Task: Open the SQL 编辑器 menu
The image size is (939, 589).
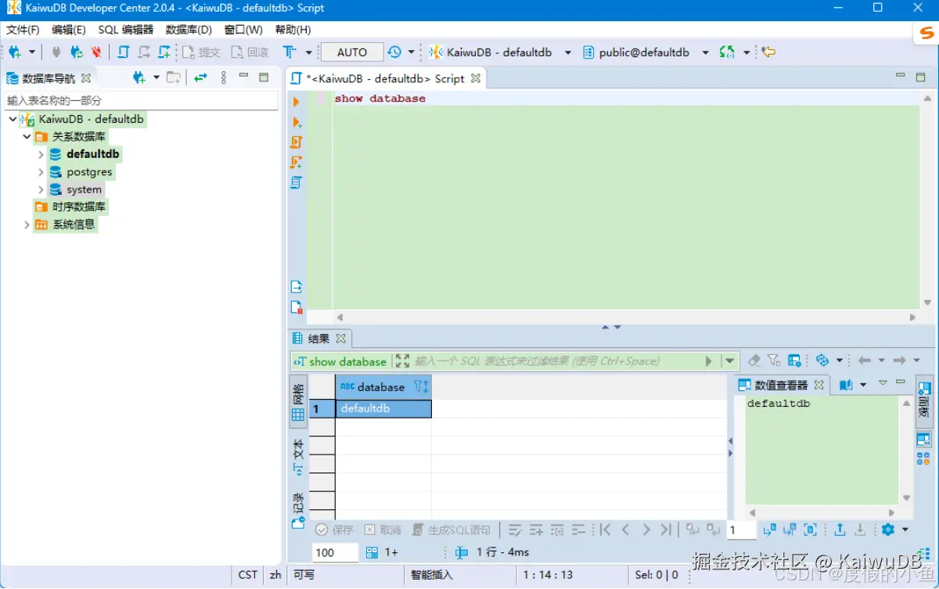Action: coord(126,30)
